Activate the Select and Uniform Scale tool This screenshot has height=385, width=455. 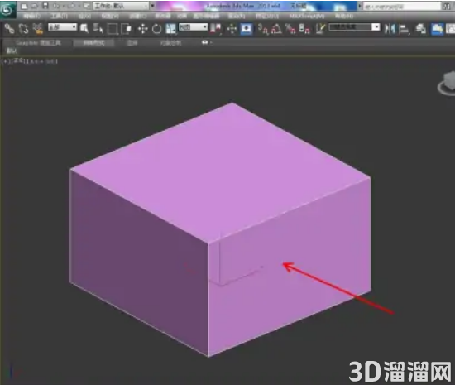170,29
